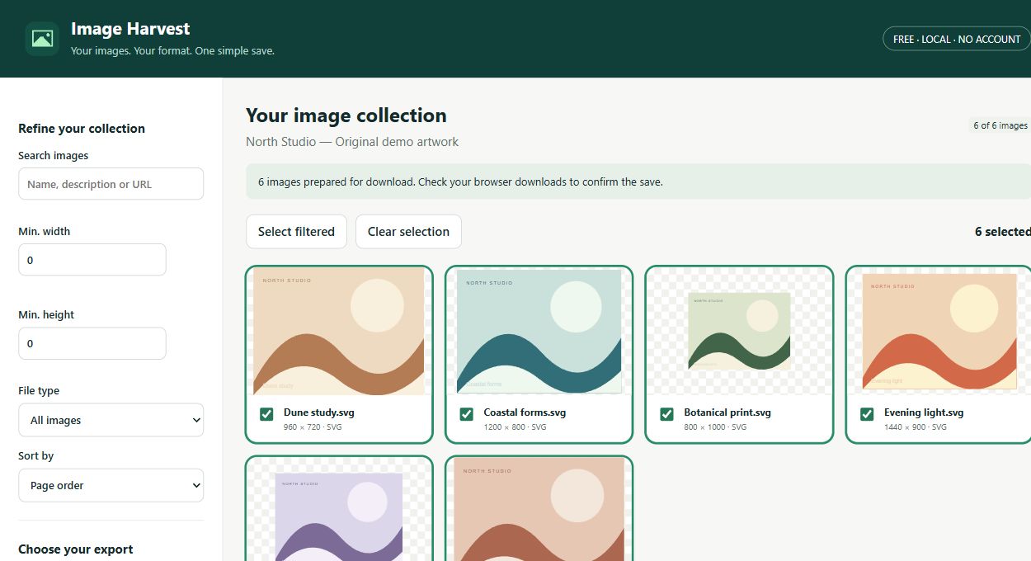Click the Sort by label

(36, 455)
